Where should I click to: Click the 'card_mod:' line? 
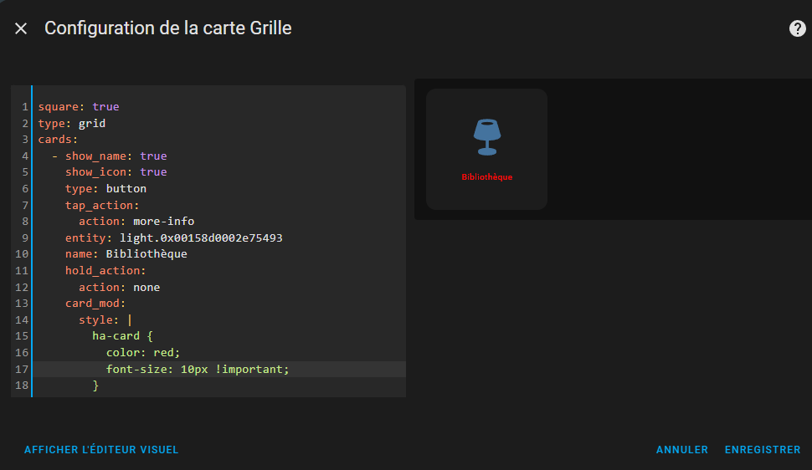(95, 303)
